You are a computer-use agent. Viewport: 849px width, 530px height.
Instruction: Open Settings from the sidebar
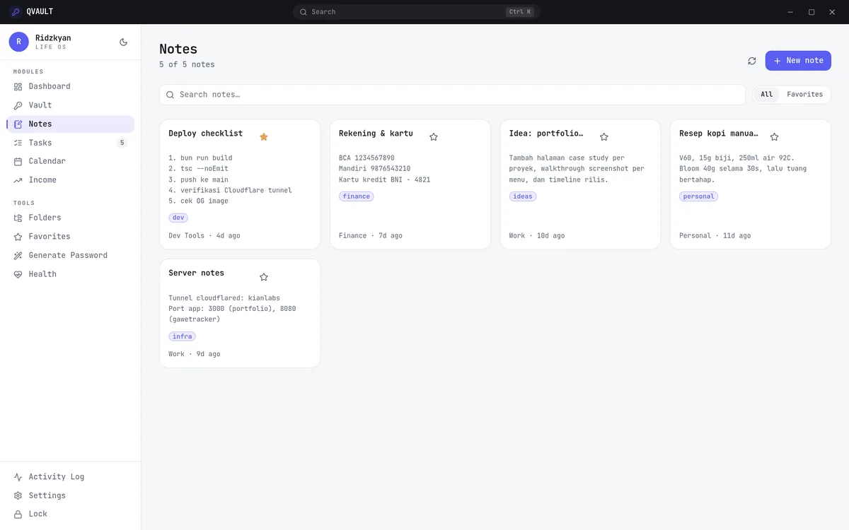click(x=71, y=495)
